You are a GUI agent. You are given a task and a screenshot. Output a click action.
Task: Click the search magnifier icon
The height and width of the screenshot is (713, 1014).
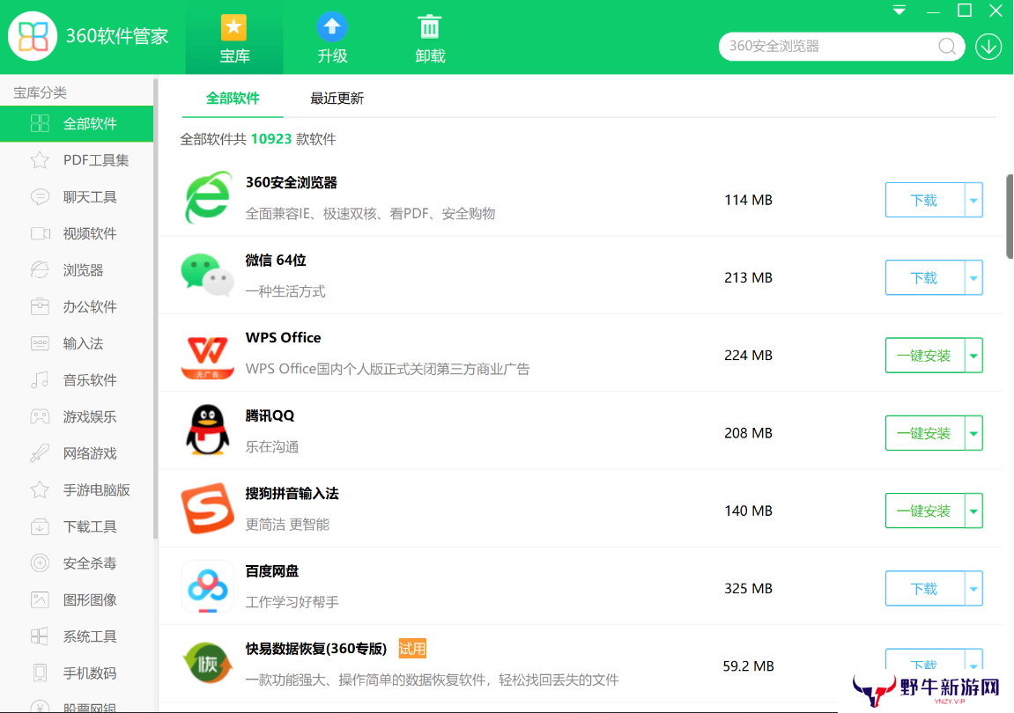[x=947, y=47]
